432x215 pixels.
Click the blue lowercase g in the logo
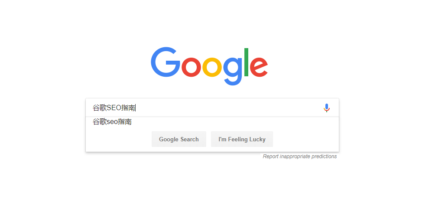pyautogui.click(x=233, y=71)
